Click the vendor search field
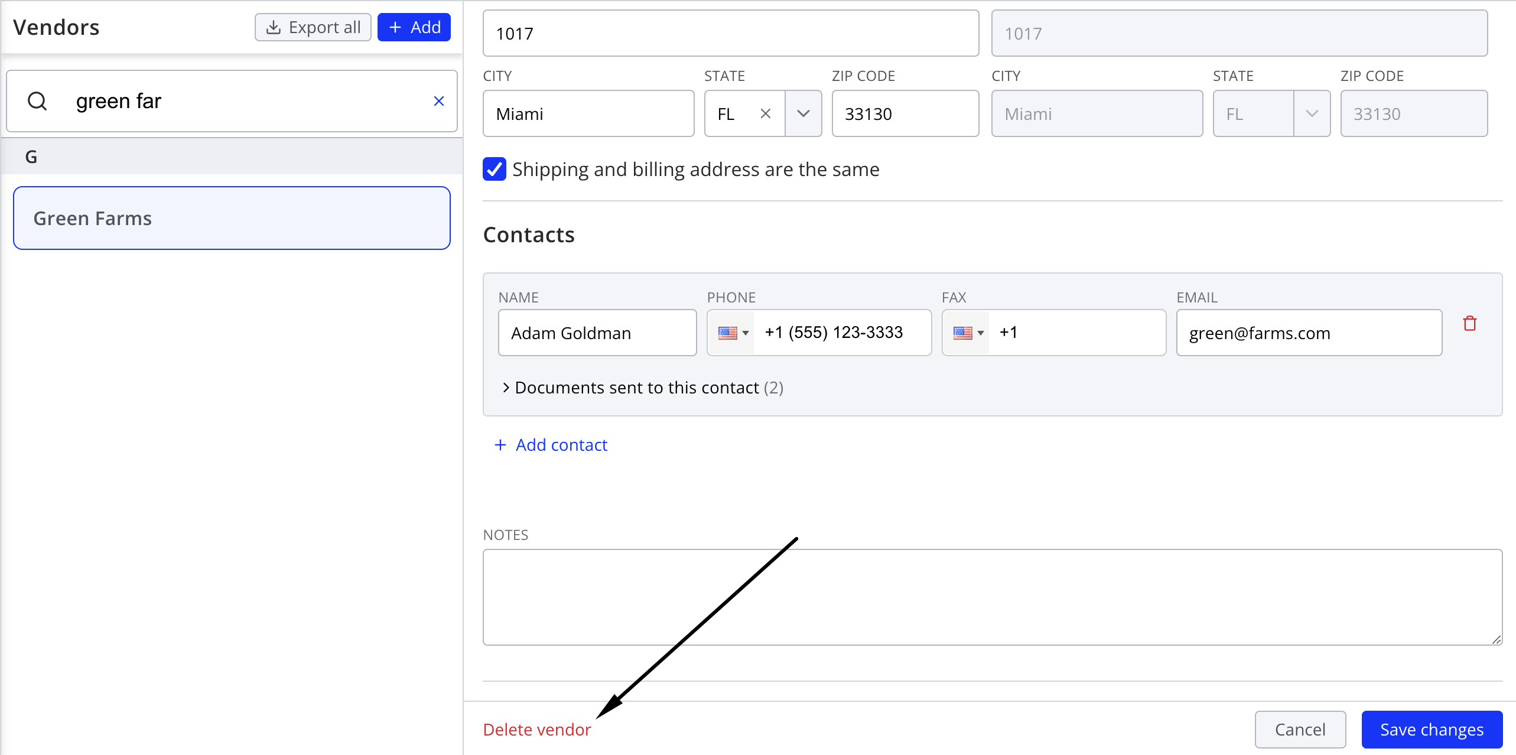 pos(232,101)
